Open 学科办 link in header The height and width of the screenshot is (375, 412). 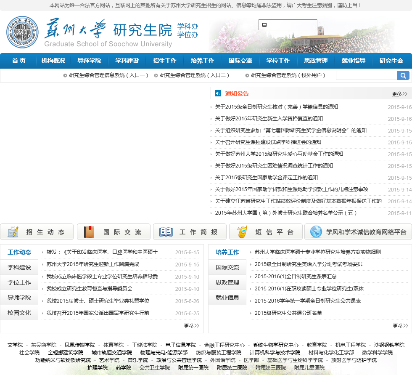188,26
